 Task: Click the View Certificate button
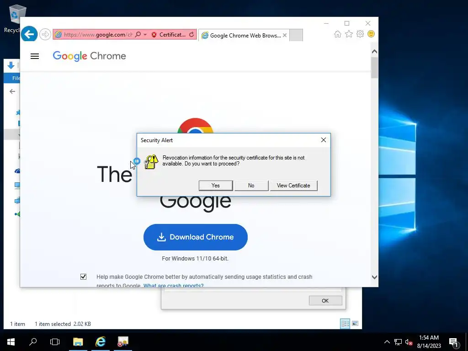[293, 186]
